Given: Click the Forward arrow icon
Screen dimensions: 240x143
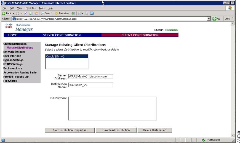Looking at the screenshot, I should click(18, 14).
